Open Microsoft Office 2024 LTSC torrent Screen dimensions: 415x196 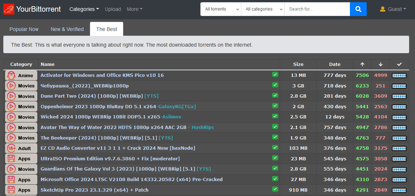tap(132, 179)
